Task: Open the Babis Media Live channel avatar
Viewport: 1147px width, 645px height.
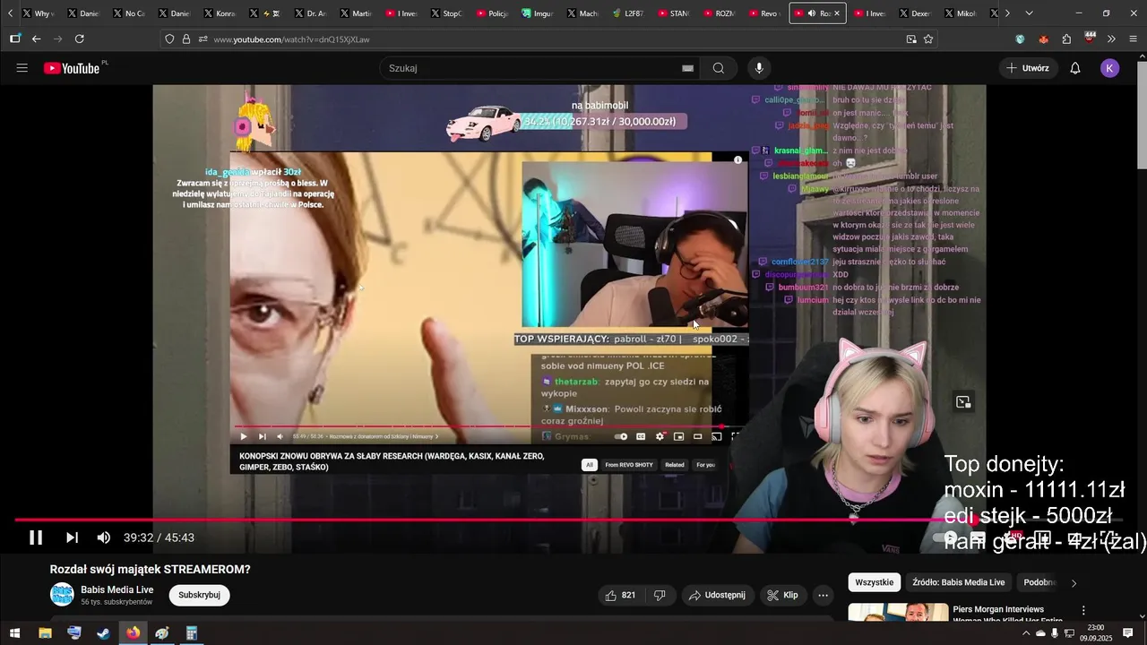Action: [62, 595]
